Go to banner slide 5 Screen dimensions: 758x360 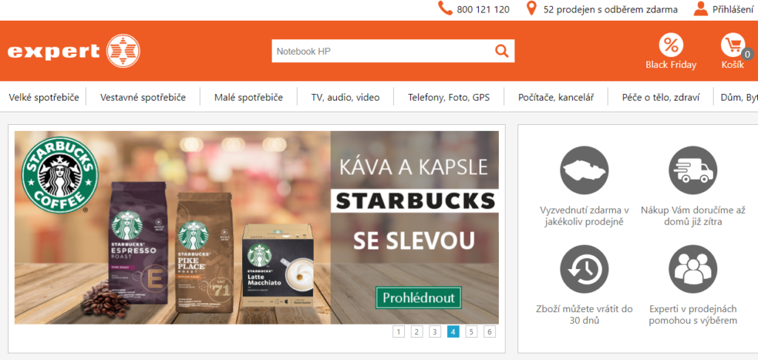click(x=472, y=331)
